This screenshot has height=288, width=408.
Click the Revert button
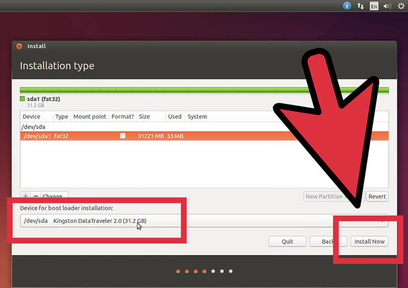pos(377,197)
